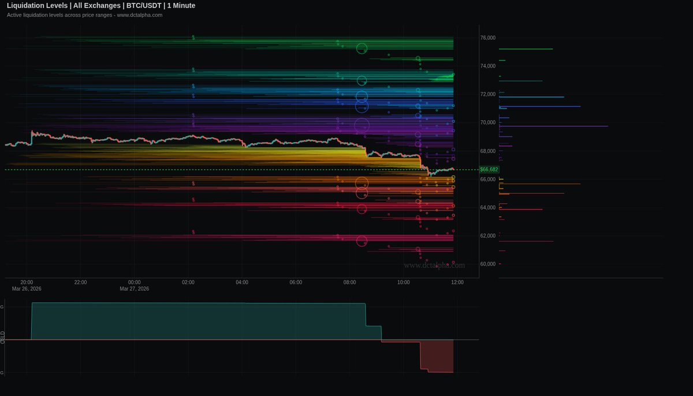The height and width of the screenshot is (396, 693).
Task: Select the dollar icon on the pink 62,000 band
Action: click(x=193, y=231)
